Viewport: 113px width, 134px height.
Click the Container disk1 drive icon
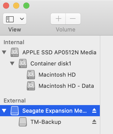pos(23,63)
